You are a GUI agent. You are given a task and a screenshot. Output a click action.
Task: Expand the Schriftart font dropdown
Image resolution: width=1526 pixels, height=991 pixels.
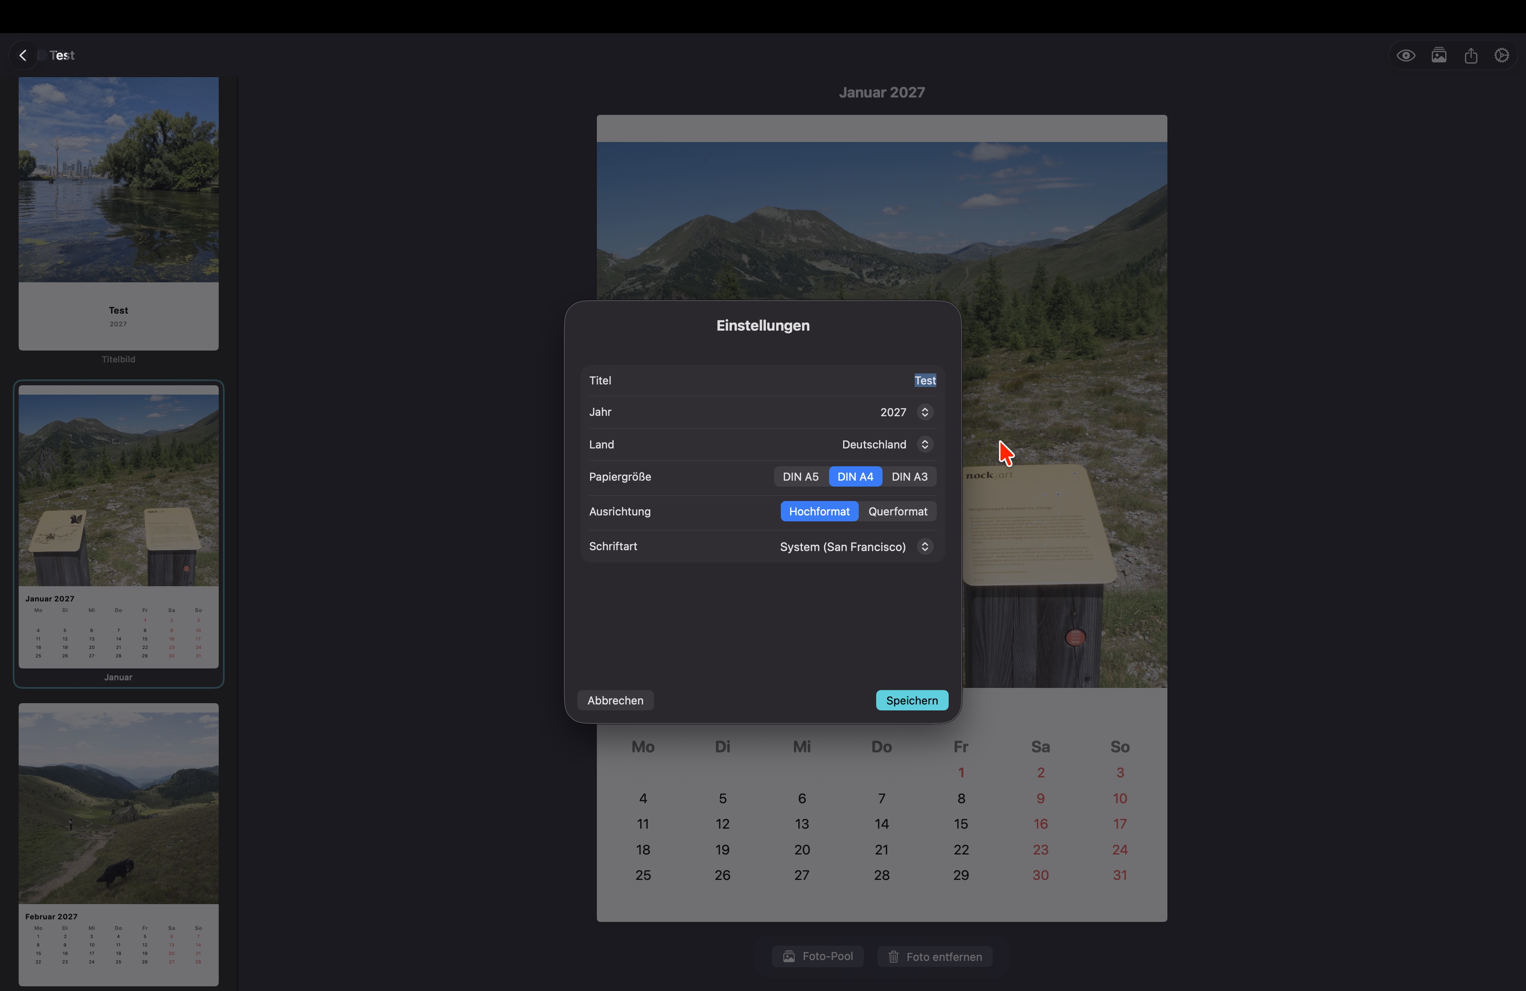[x=925, y=546]
